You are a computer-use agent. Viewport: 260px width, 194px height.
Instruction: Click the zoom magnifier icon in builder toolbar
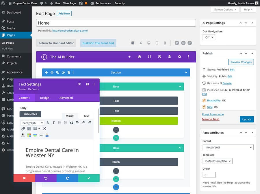point(141,43)
